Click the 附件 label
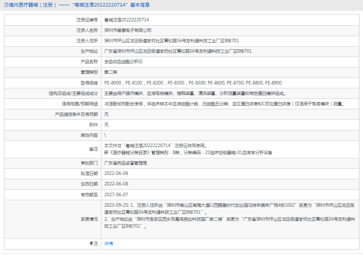 [94, 125]
